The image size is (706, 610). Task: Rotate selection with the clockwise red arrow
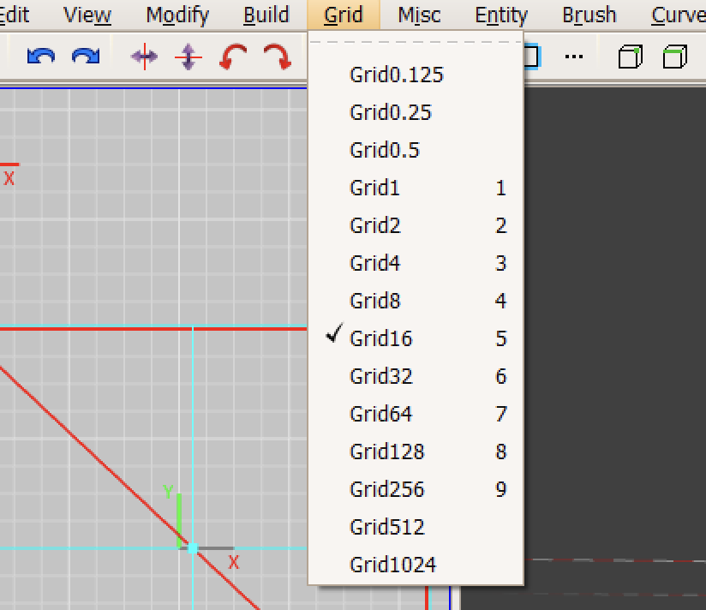pos(278,57)
